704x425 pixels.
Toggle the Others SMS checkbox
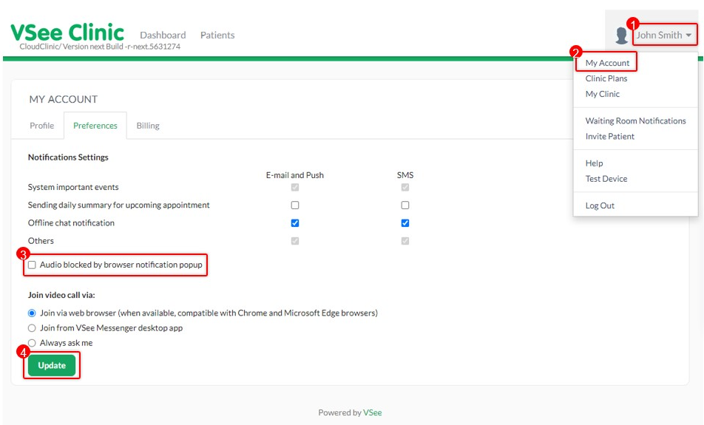(x=405, y=241)
